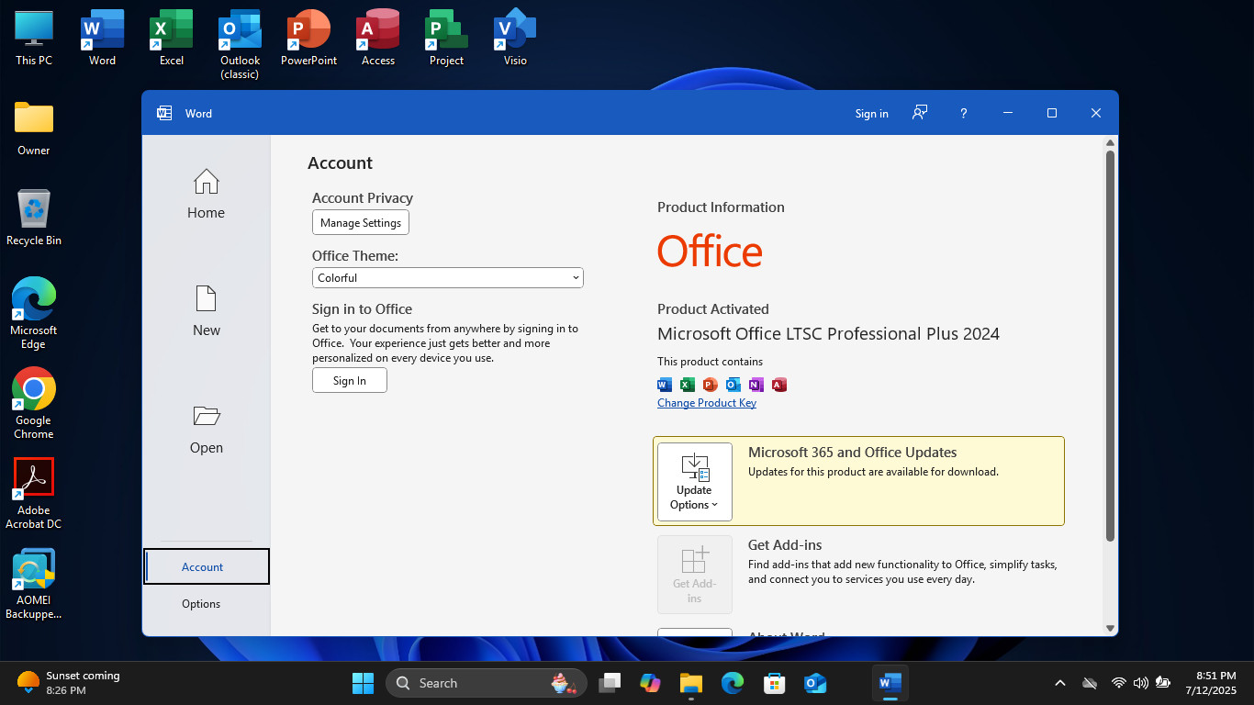Image resolution: width=1254 pixels, height=705 pixels.
Task: Open File Explorer from the taskbar
Action: point(690,683)
